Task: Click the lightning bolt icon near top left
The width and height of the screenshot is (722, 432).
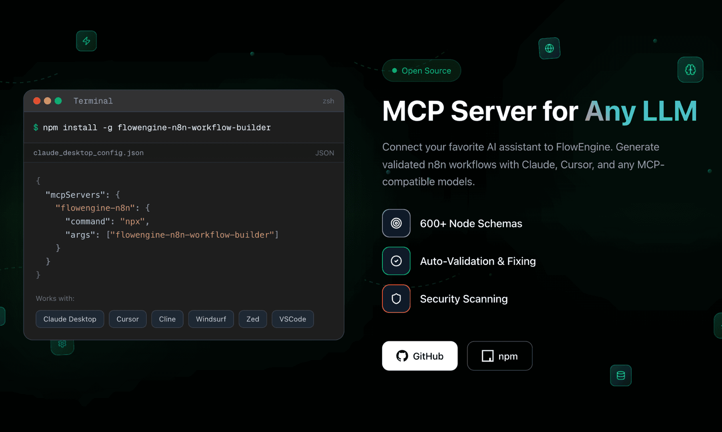Action: tap(86, 41)
